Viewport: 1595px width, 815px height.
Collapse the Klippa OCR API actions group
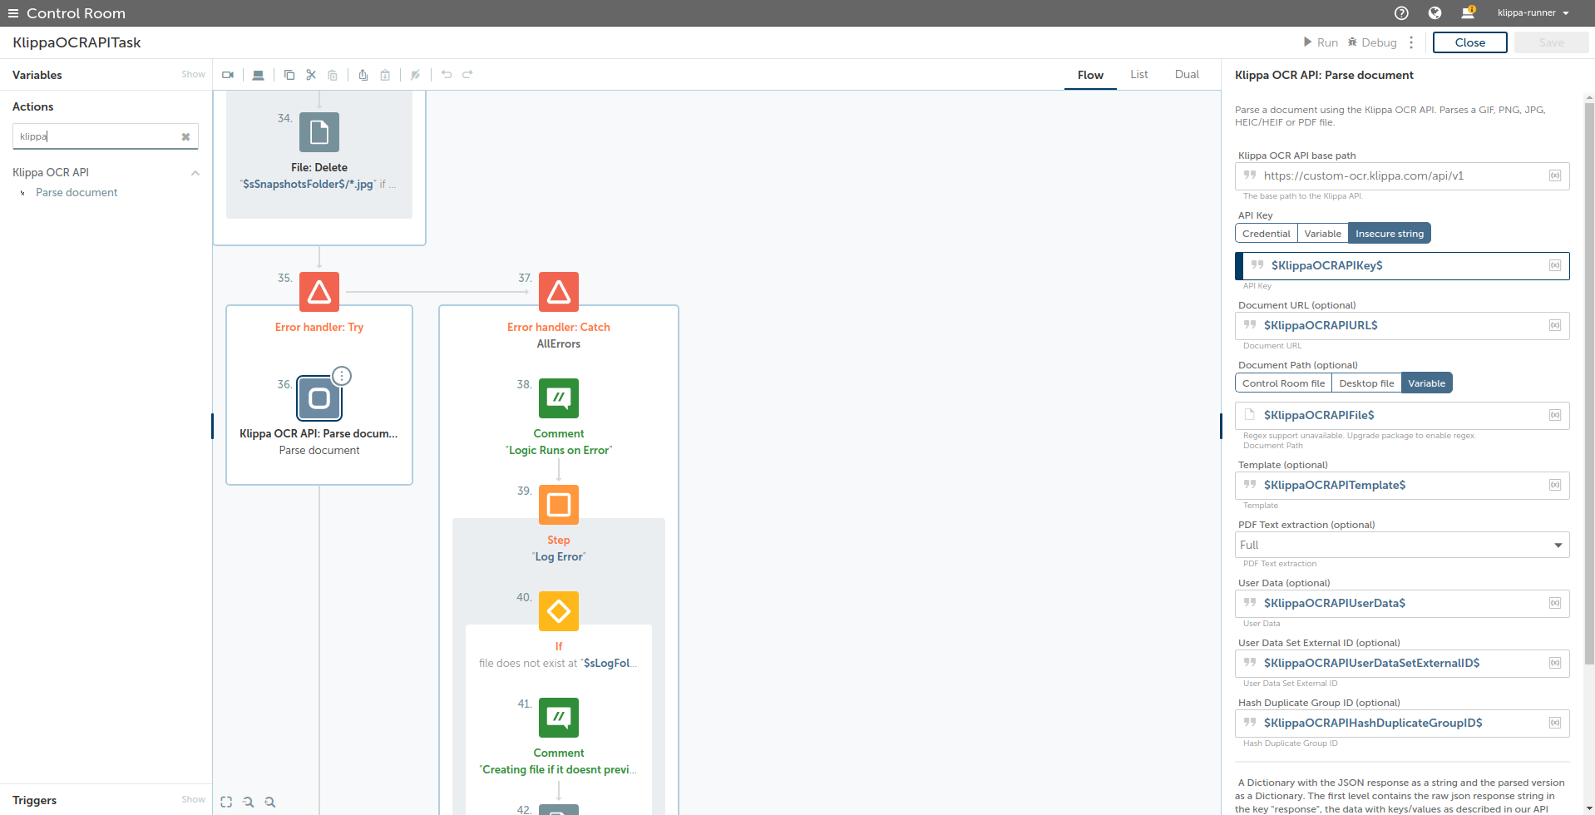click(x=195, y=173)
